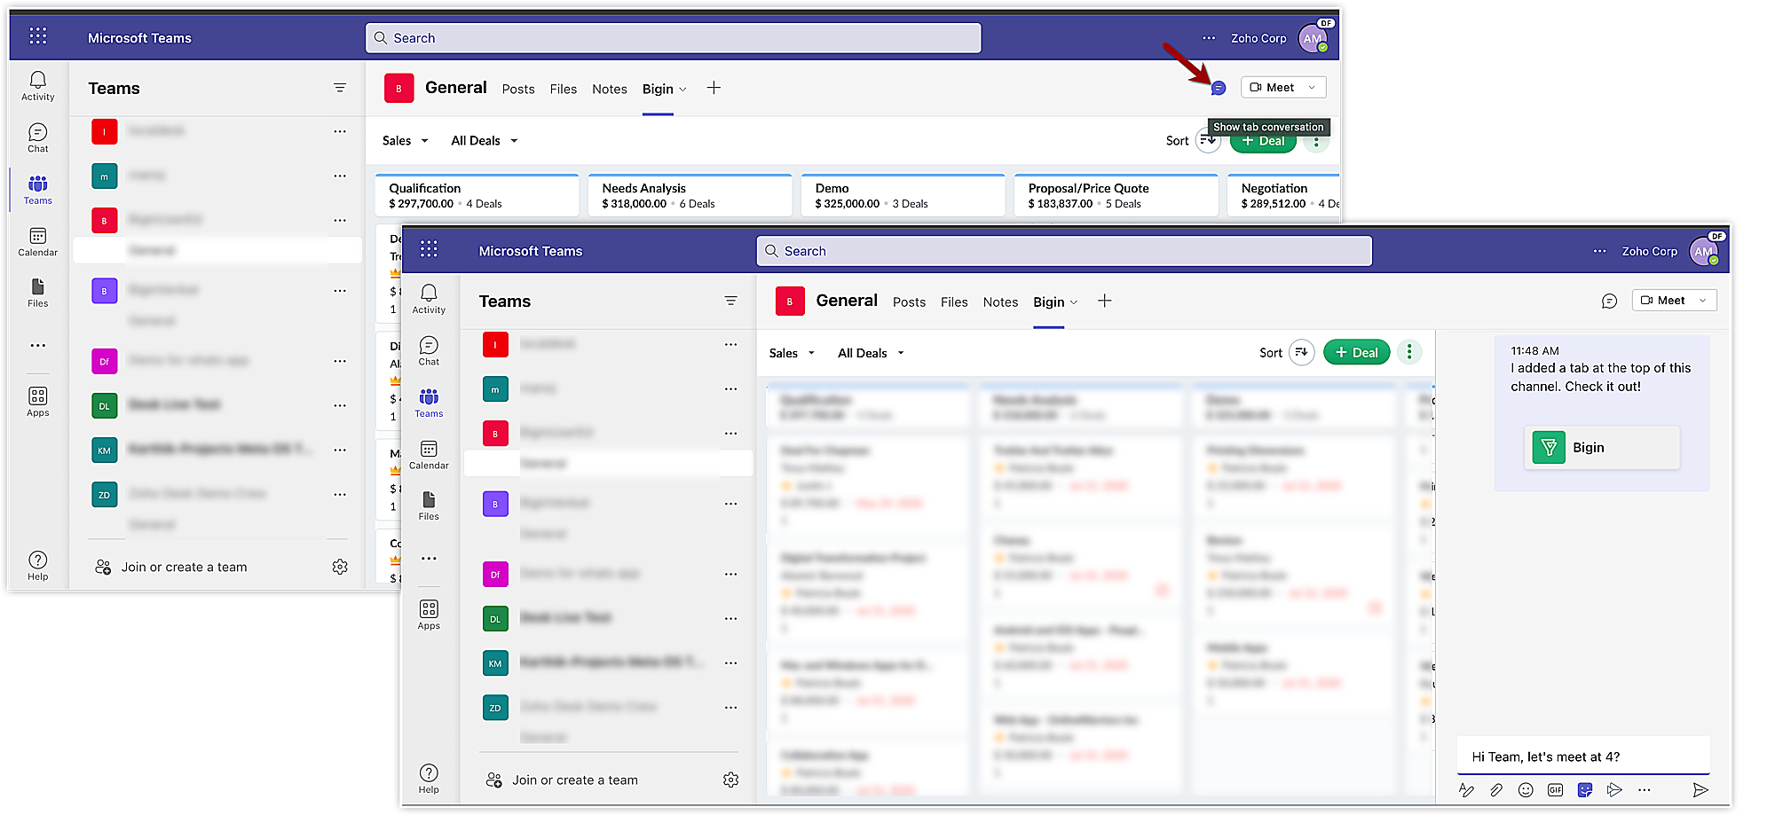Click the back window Search box
The image size is (1775, 815).
tap(673, 38)
